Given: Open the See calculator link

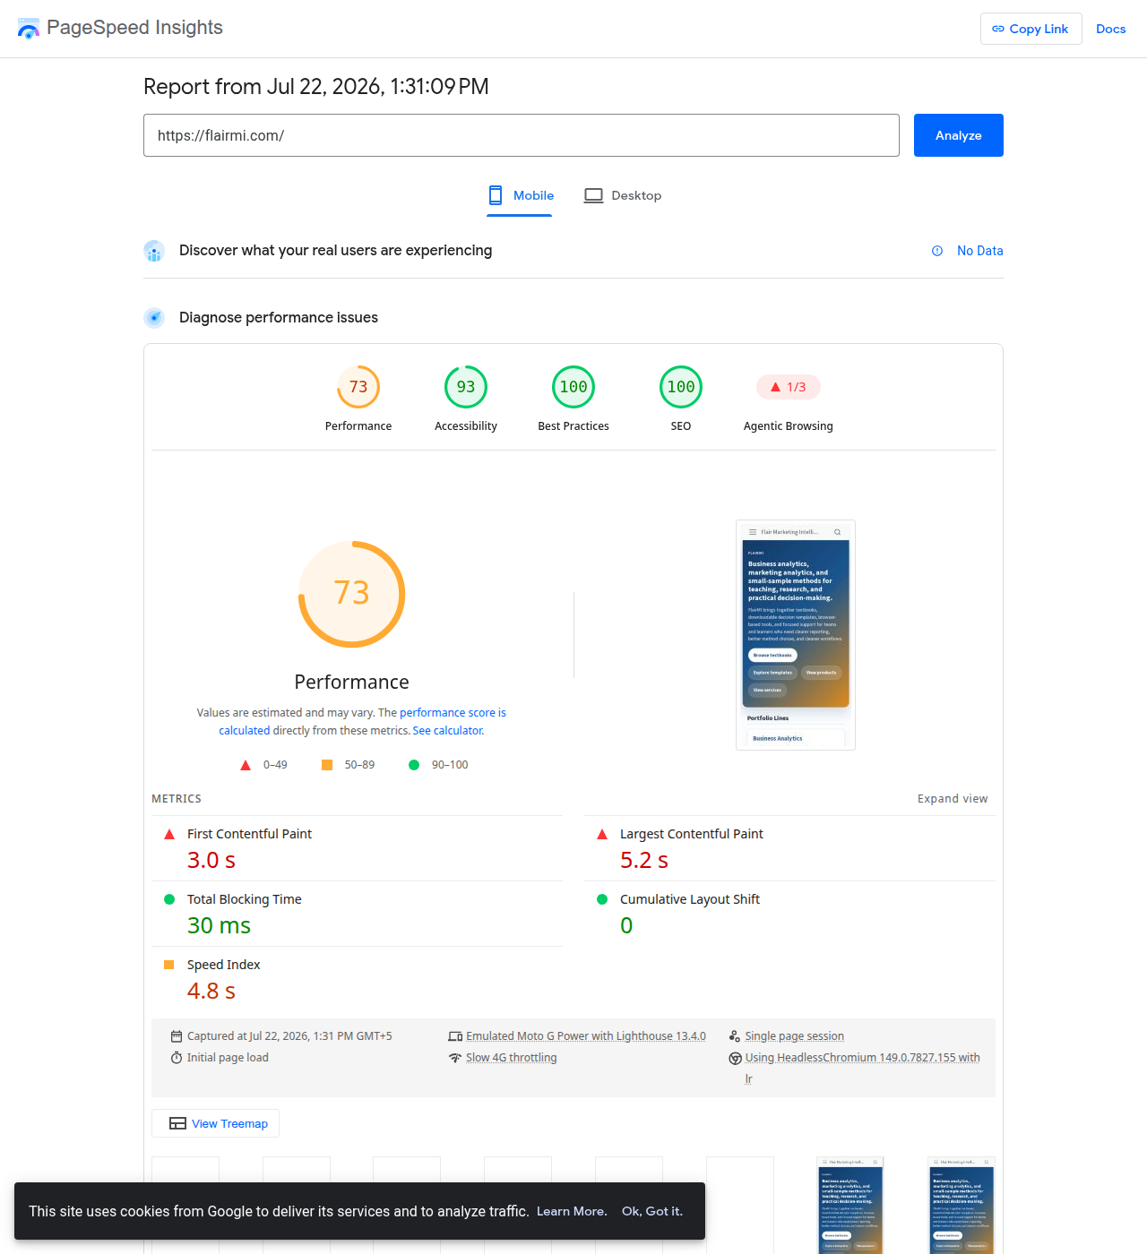Looking at the screenshot, I should point(448,731).
